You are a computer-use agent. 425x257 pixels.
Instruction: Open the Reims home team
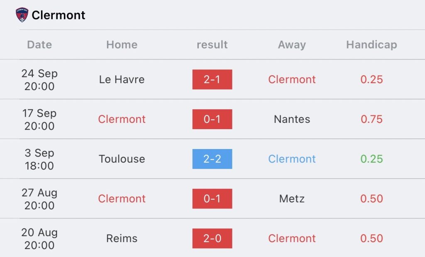click(122, 238)
